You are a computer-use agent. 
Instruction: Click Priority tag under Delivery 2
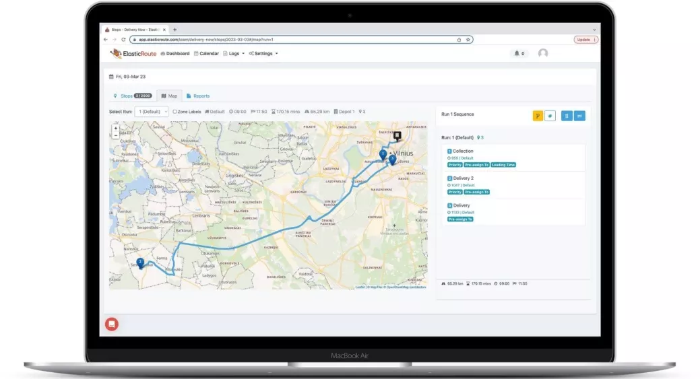click(455, 192)
